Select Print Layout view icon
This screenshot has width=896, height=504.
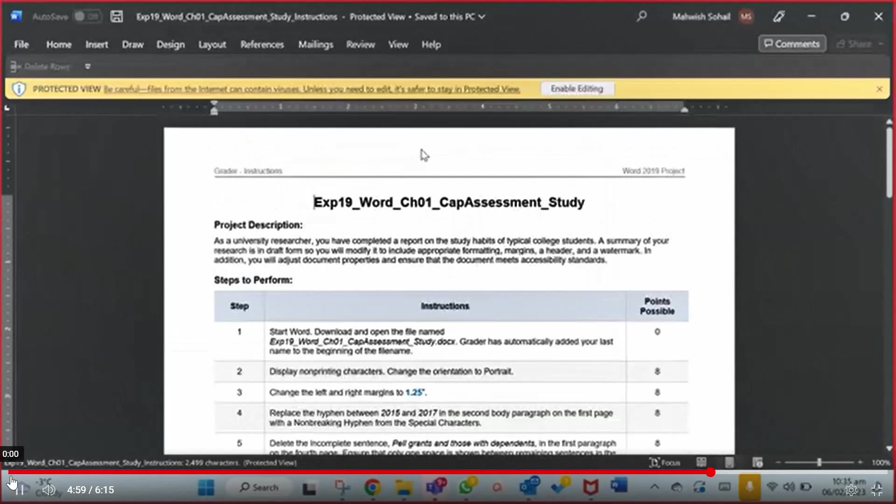pos(729,462)
